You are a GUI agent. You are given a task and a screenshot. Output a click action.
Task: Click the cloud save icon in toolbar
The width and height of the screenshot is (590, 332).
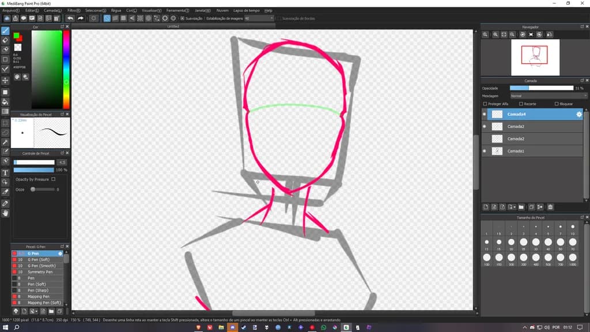pos(7,18)
